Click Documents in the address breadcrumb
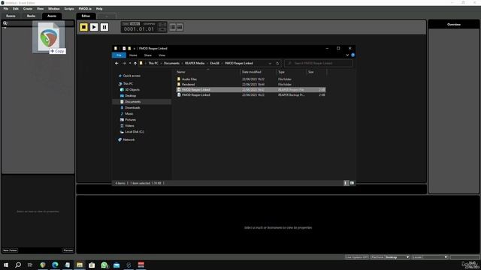 [x=171, y=63]
